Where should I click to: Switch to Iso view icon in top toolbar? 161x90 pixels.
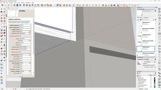click(24, 5)
